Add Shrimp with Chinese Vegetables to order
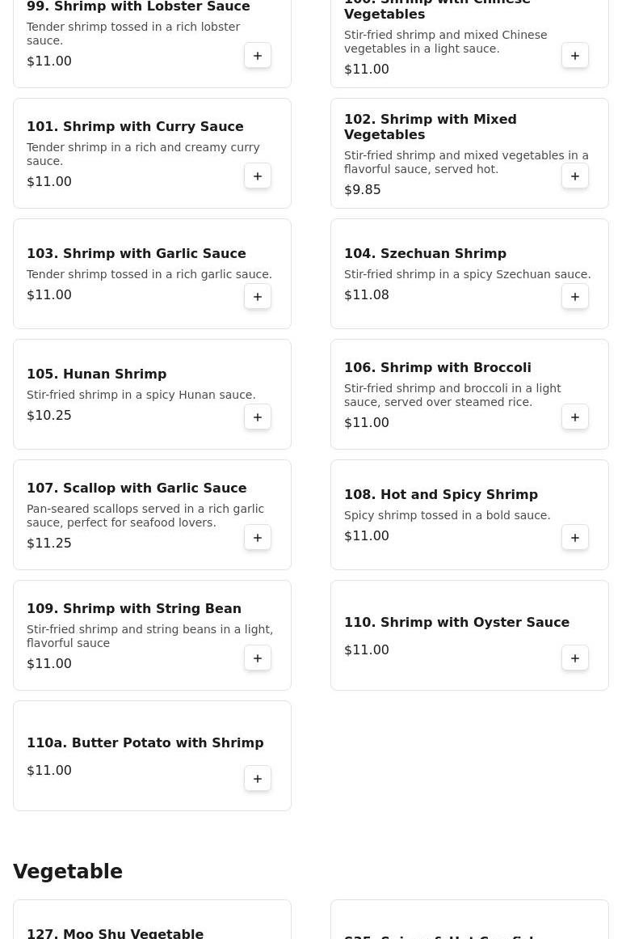 [x=575, y=56]
